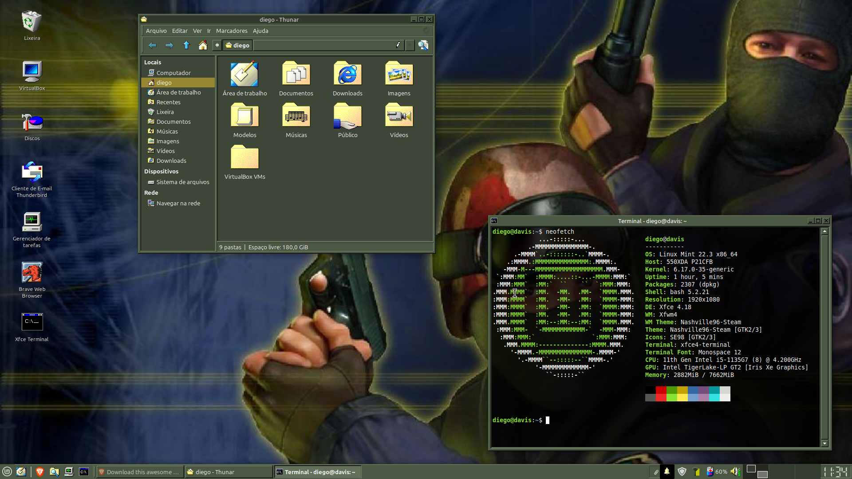Open the panel task manager launcher

[x=69, y=472]
